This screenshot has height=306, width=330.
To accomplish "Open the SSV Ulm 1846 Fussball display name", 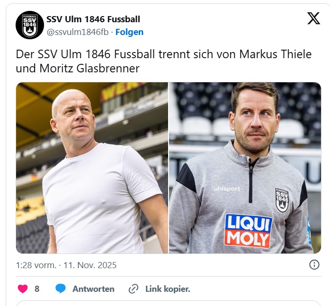I will coord(93,19).
